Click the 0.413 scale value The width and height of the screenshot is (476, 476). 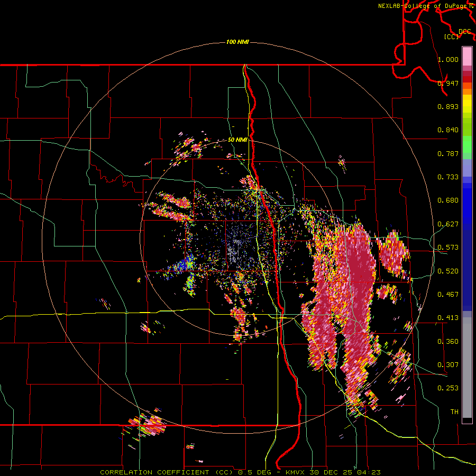[448, 318]
